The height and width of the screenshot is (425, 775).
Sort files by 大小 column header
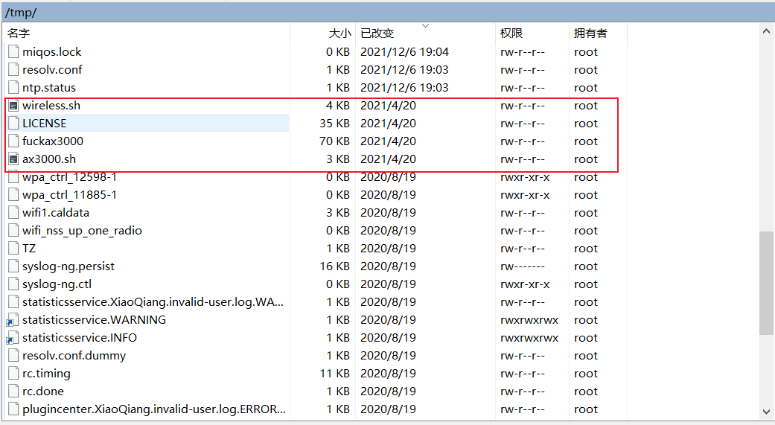323,33
